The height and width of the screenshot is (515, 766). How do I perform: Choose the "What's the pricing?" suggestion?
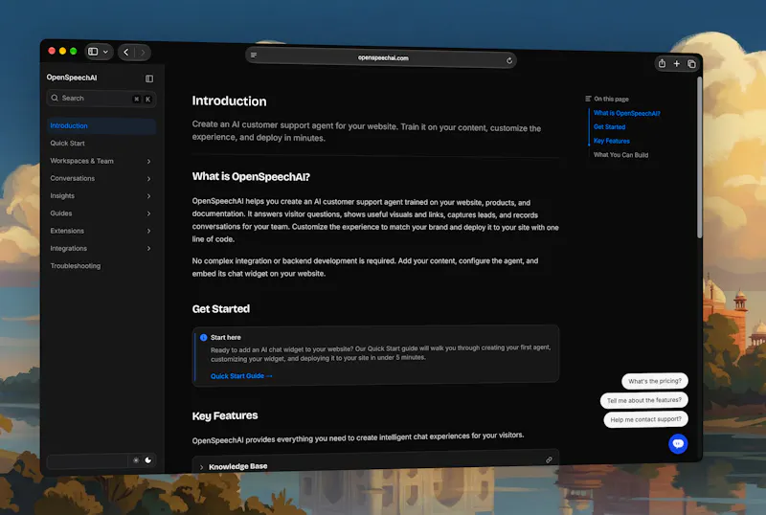[x=655, y=381]
